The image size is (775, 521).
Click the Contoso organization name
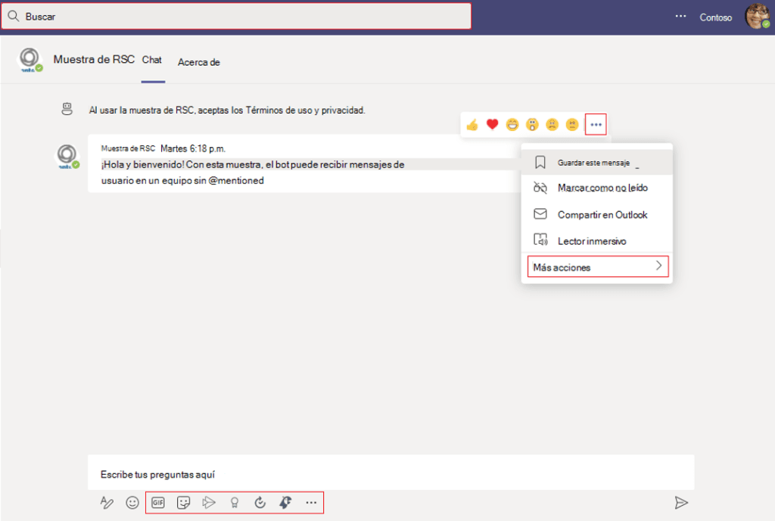click(x=715, y=17)
